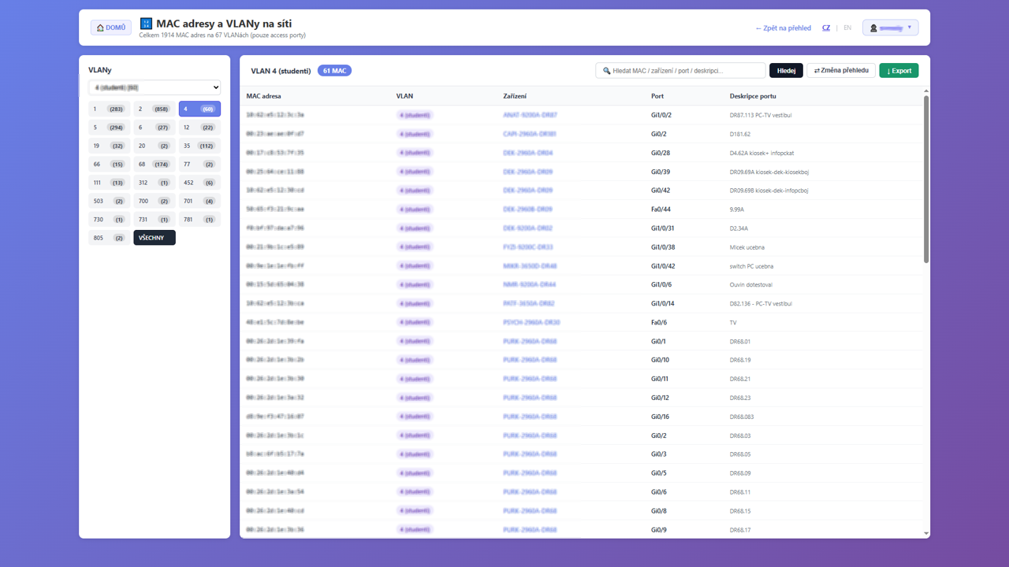
Task: Choose VLAN 35 filter chip
Action: coord(199,146)
